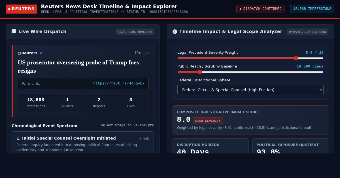
Task: Click the 3 Likes stat
Action: tap(131, 103)
